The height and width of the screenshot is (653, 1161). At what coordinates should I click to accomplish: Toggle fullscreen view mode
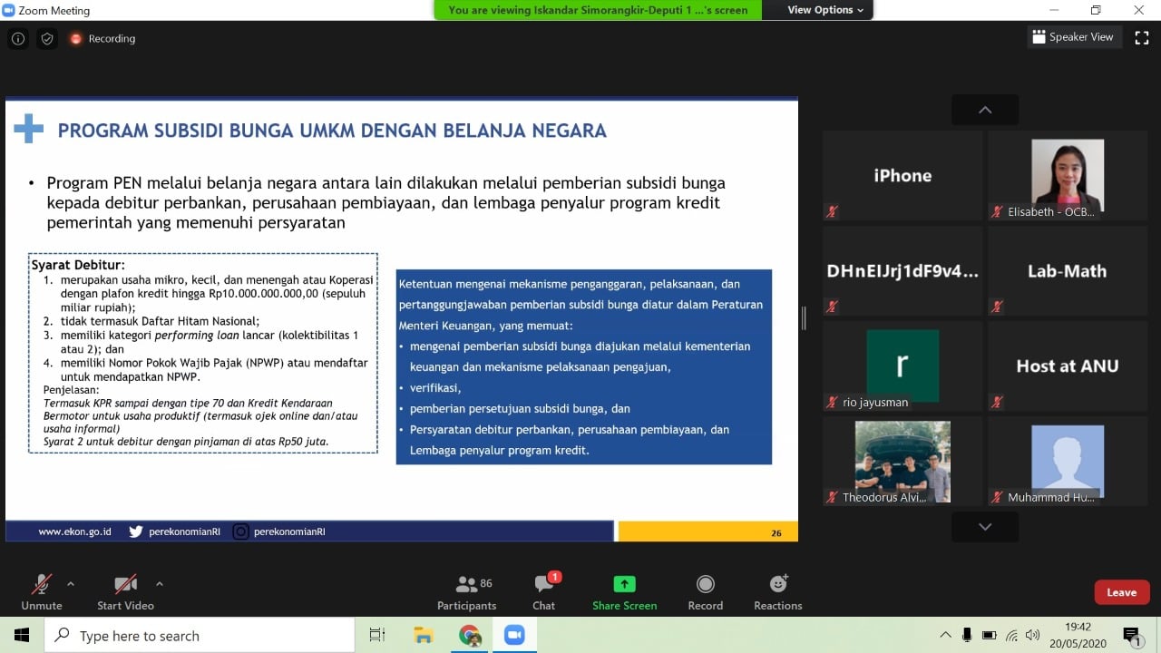pyautogui.click(x=1141, y=36)
